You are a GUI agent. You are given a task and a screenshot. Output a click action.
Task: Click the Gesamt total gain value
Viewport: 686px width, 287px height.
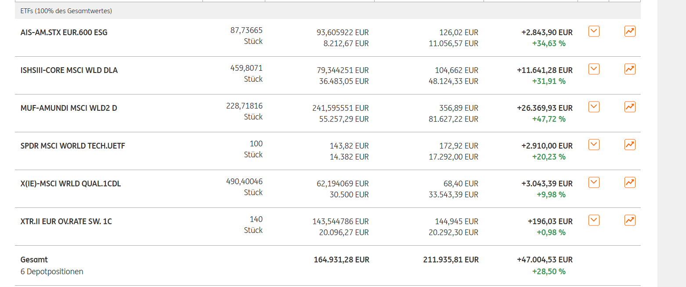click(545, 260)
